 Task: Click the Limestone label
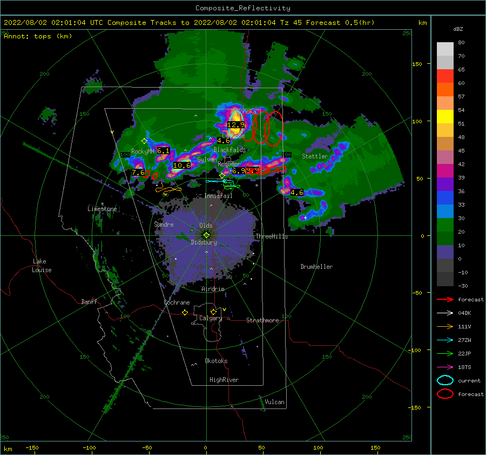coord(102,209)
